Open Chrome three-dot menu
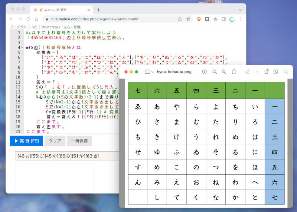This screenshot has height=212, width=297. pos(240,19)
